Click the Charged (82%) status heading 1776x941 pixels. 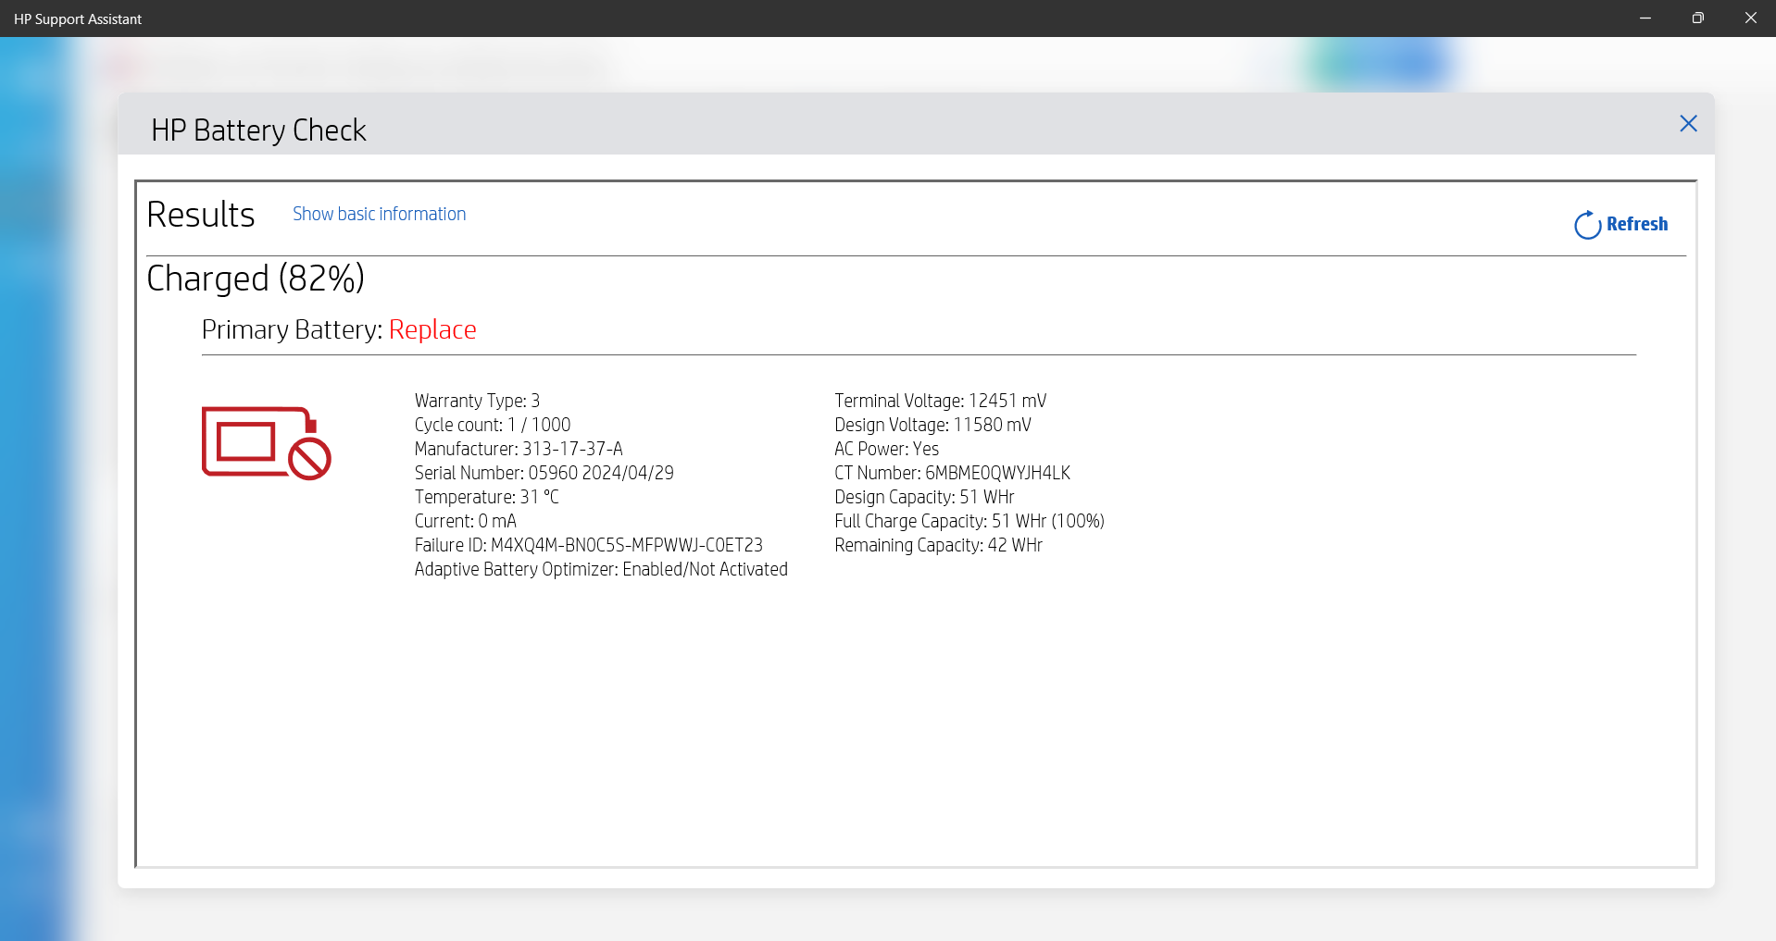click(x=255, y=278)
